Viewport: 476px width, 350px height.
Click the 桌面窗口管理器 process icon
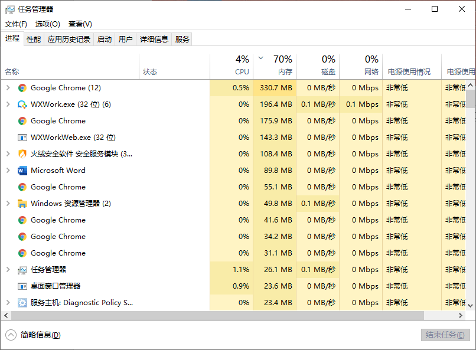click(x=22, y=286)
